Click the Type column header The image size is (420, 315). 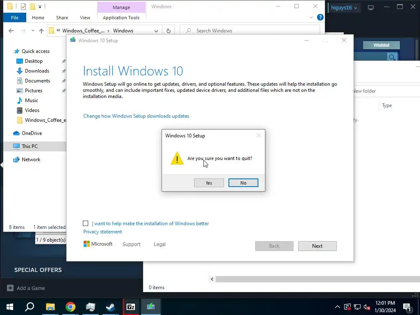(x=387, y=105)
